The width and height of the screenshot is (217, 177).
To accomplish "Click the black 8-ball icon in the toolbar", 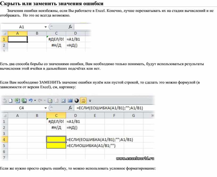I will pos(77,101).
